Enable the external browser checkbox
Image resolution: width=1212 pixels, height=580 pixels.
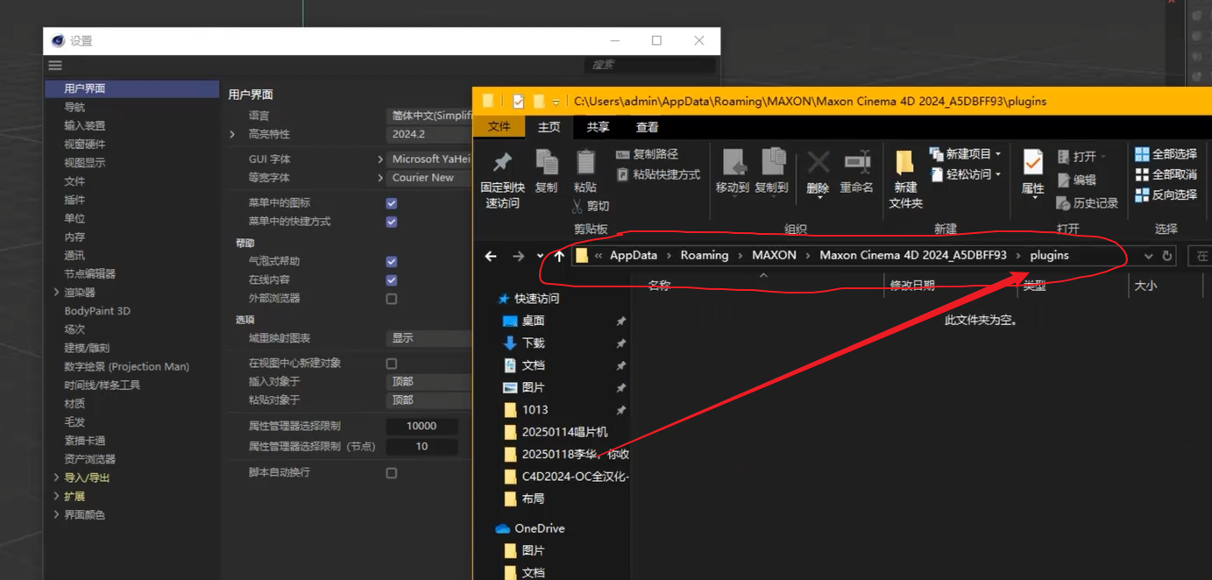[x=392, y=299]
